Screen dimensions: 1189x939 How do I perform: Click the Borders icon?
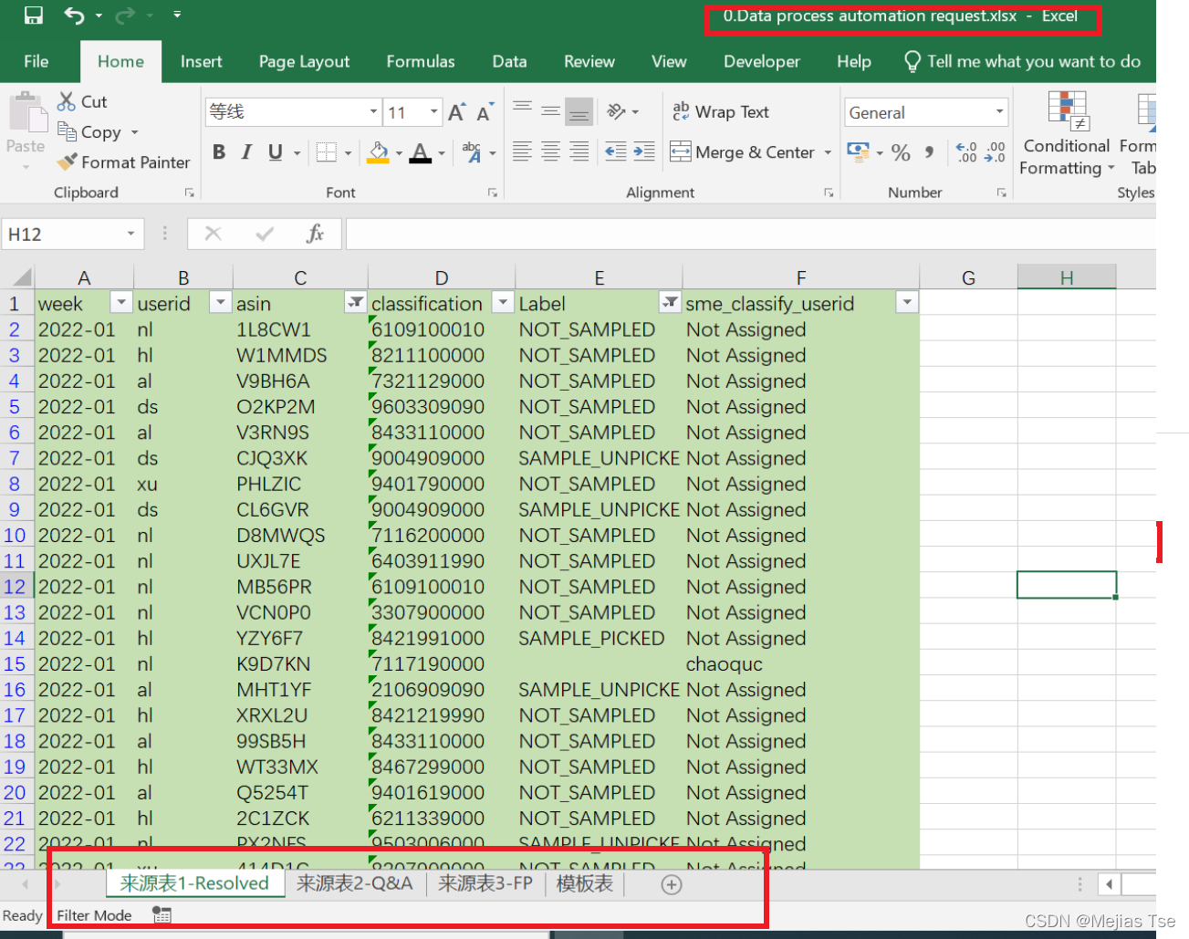click(x=327, y=152)
